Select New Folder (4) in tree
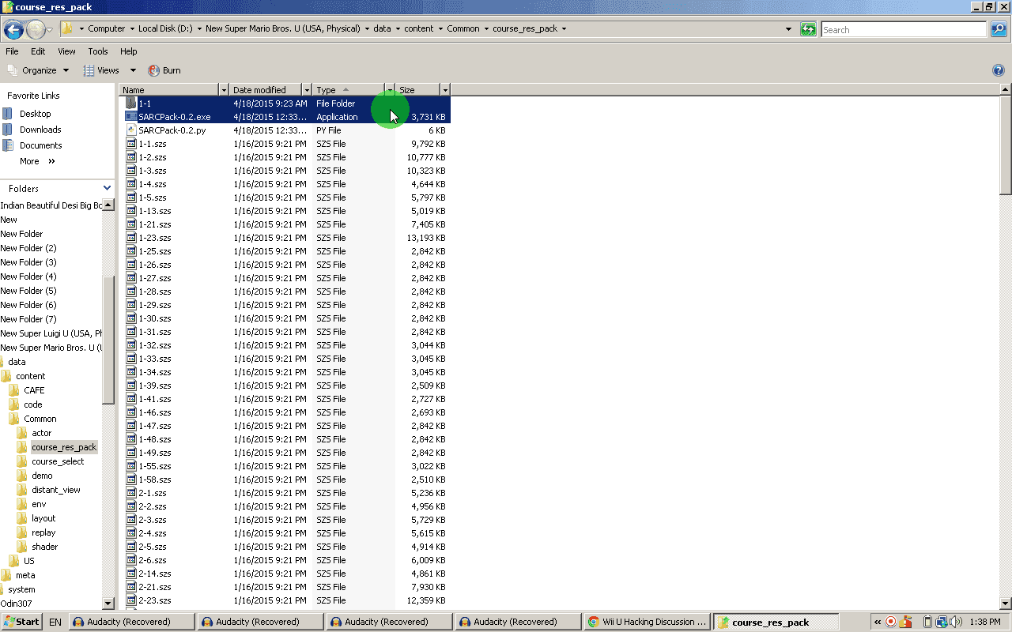1012x632 pixels. coord(28,276)
